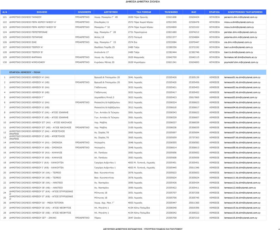Click postal area 3047 Ζακάκι

pyautogui.click(x=134, y=218)
